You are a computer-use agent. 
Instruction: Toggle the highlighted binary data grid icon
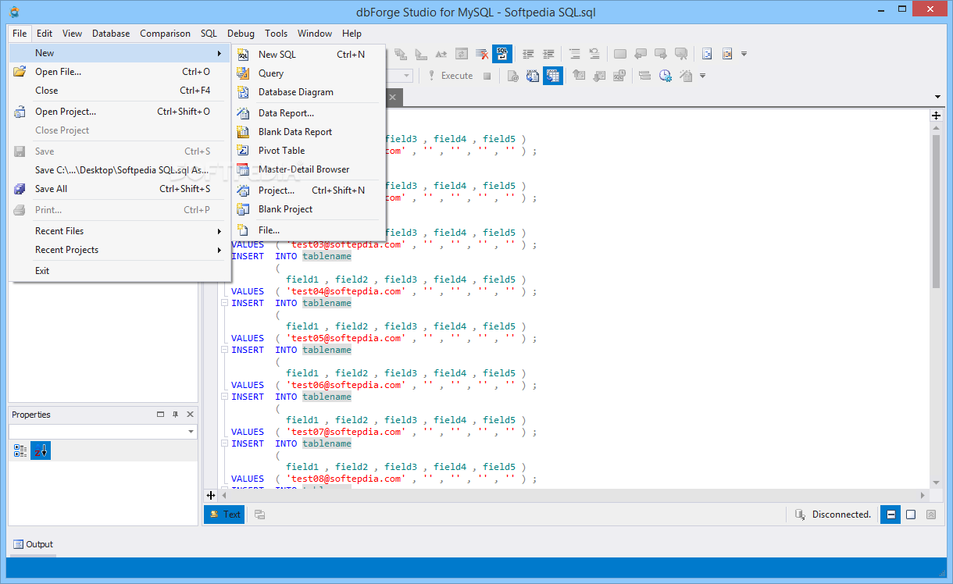pyautogui.click(x=553, y=76)
